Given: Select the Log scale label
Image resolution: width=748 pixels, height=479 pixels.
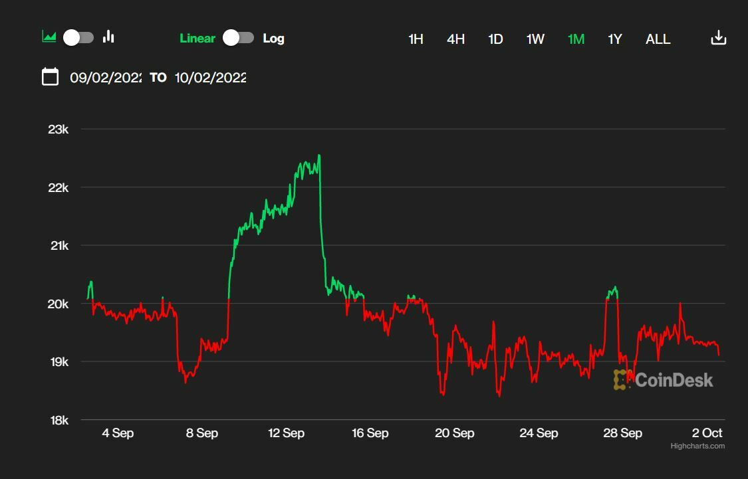Looking at the screenshot, I should [273, 39].
